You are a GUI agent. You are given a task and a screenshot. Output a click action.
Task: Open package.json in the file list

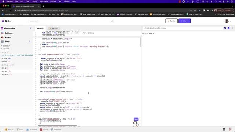(8, 65)
